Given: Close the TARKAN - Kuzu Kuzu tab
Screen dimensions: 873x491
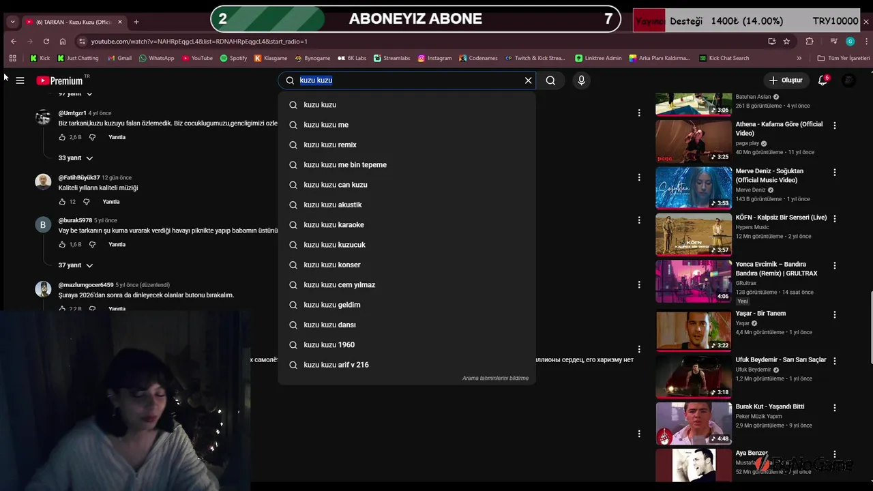Looking at the screenshot, I should 120,22.
